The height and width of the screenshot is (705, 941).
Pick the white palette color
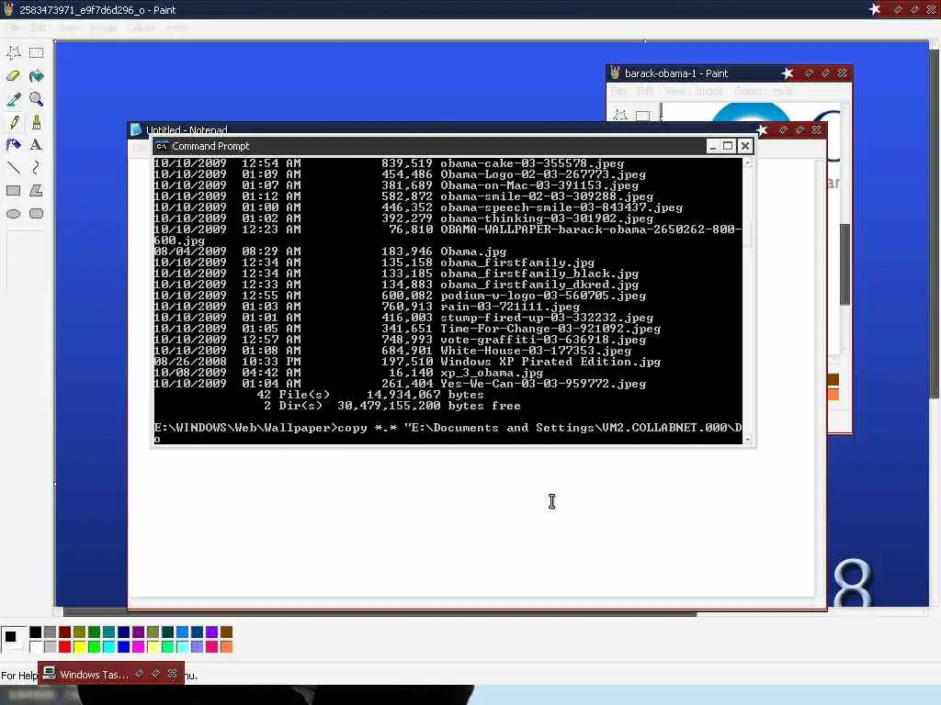point(36,646)
